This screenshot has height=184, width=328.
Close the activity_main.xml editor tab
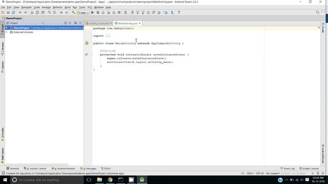(111, 23)
